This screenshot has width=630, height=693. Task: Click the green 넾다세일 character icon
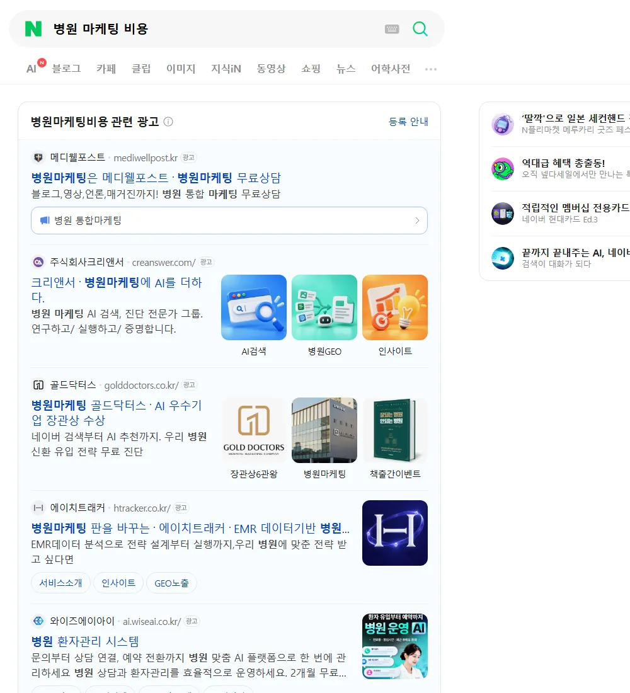503,169
